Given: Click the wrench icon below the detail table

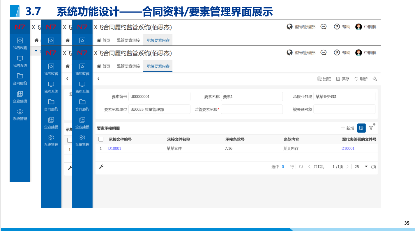Looking at the screenshot, I should [x=101, y=167].
